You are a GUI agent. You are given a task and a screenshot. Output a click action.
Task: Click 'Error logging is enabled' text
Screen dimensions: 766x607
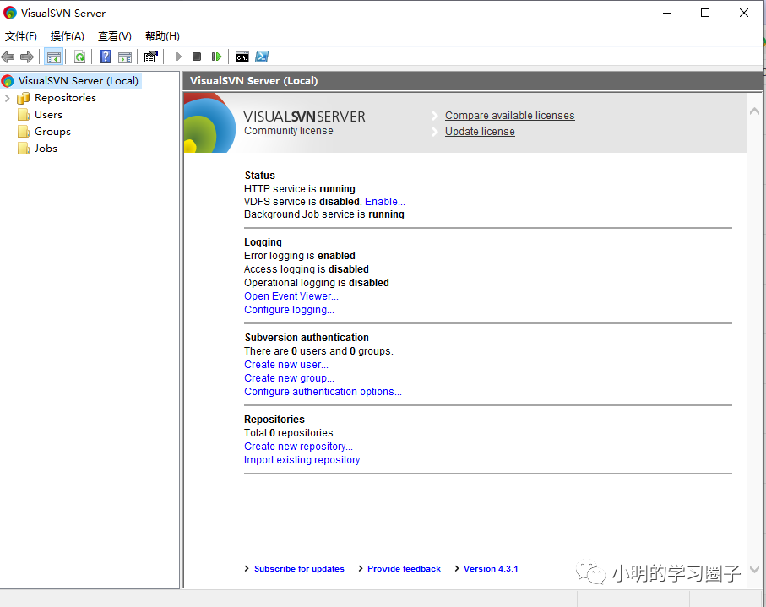300,256
